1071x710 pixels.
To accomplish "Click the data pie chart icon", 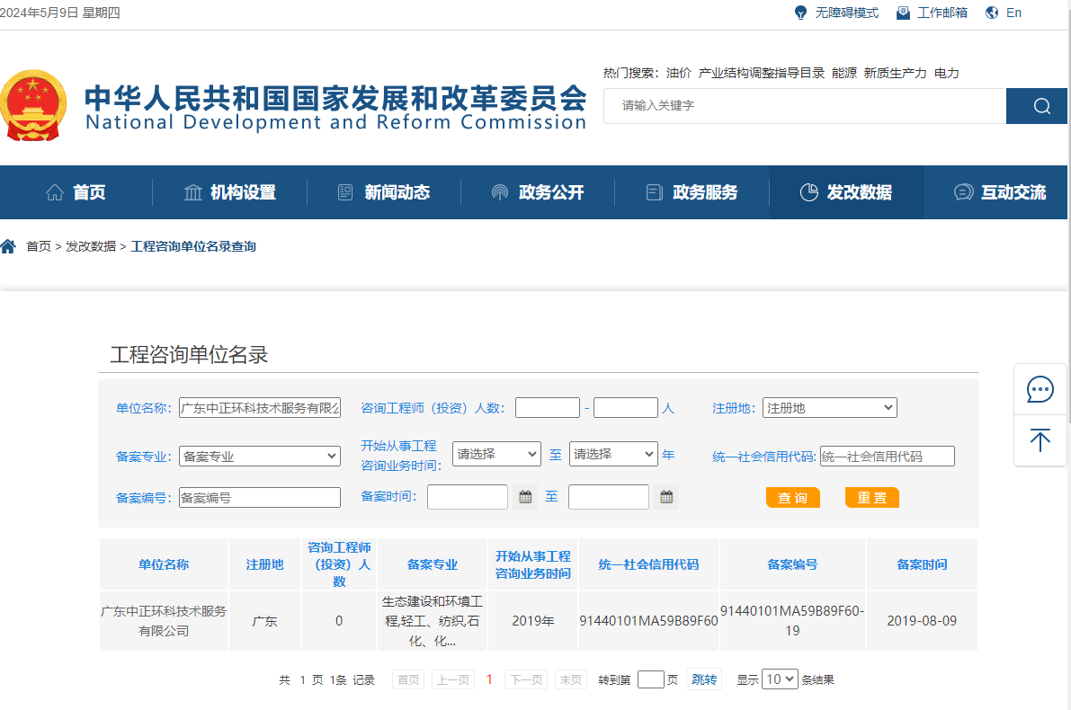I will [808, 192].
